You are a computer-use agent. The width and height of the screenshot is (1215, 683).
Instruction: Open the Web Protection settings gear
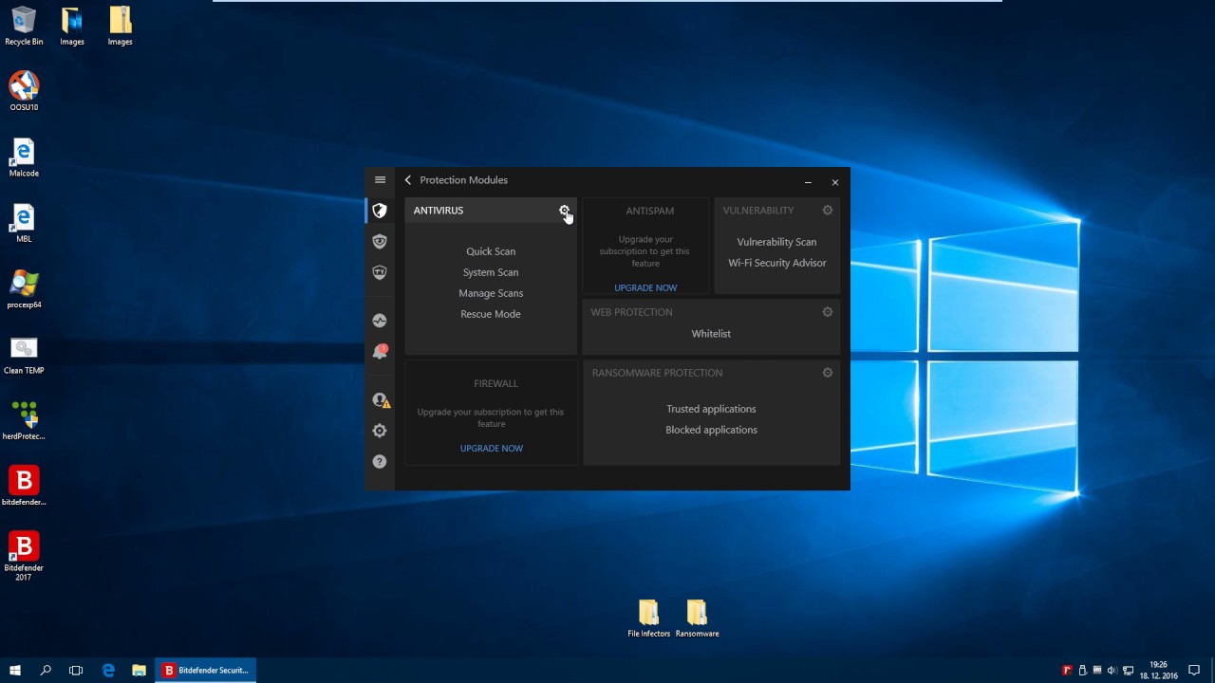click(x=827, y=311)
